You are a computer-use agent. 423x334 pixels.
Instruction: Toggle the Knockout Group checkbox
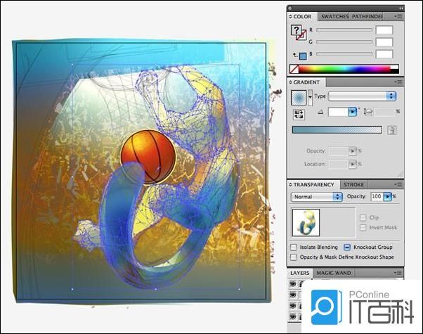pyautogui.click(x=347, y=247)
